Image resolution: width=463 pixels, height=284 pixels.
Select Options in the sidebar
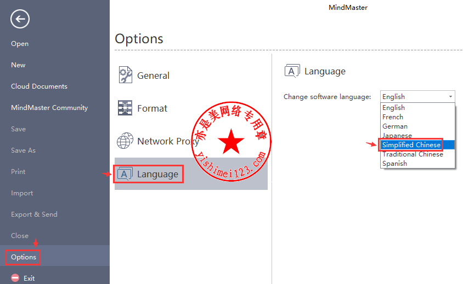pos(24,257)
